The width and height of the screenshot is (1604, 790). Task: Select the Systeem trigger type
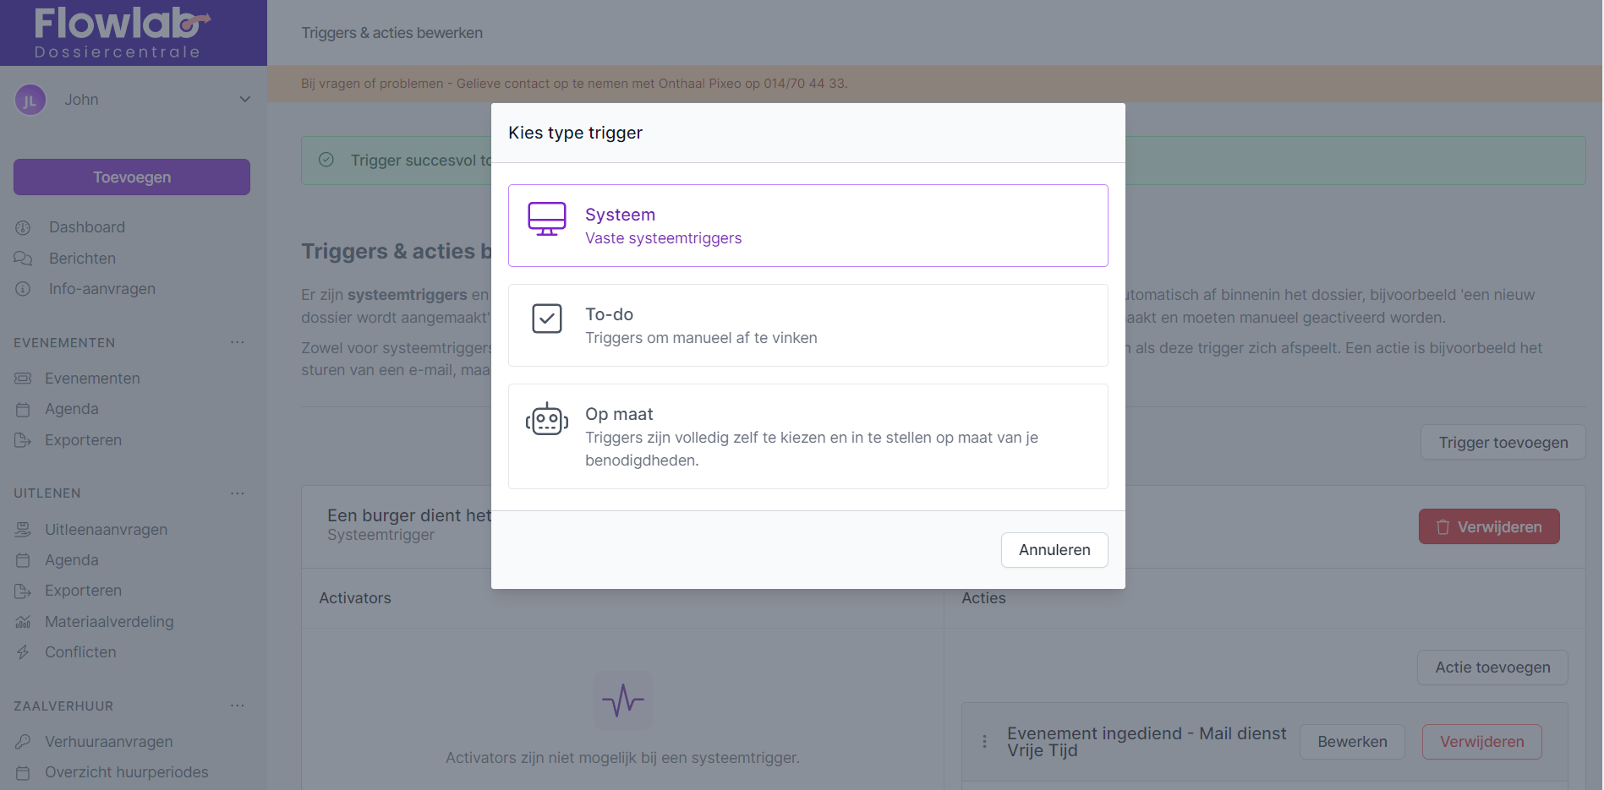[807, 226]
